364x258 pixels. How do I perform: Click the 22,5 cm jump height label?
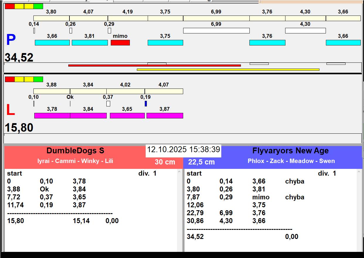(x=201, y=162)
